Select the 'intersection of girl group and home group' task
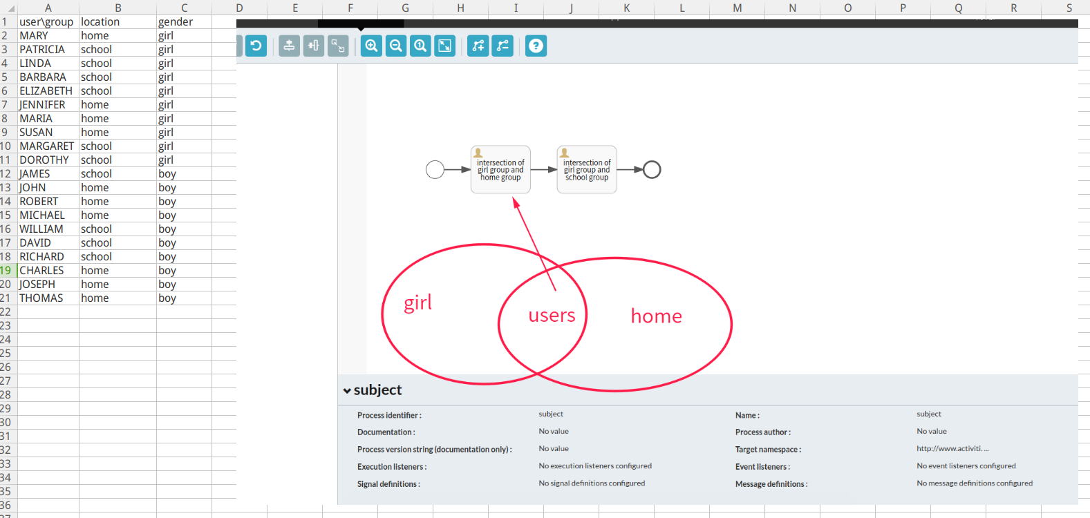 (500, 170)
